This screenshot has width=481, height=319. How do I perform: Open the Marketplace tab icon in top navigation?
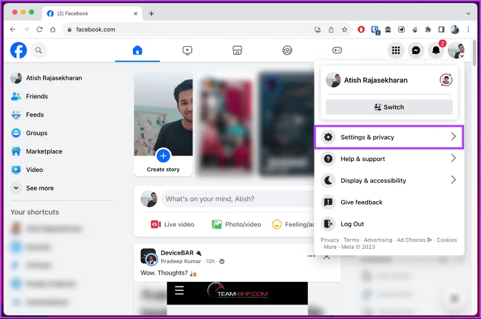(x=237, y=50)
